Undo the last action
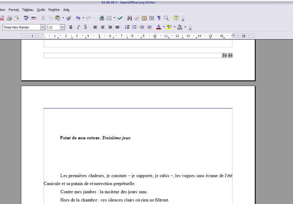Image resolution: width=293 pixels, height=204 pixels. click(78, 18)
